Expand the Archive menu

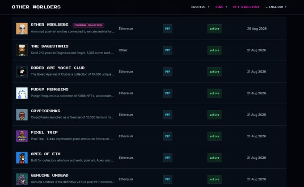(200, 7)
